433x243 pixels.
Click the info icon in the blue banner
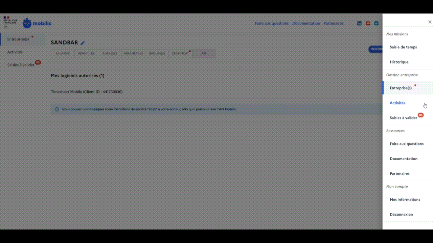tap(57, 109)
